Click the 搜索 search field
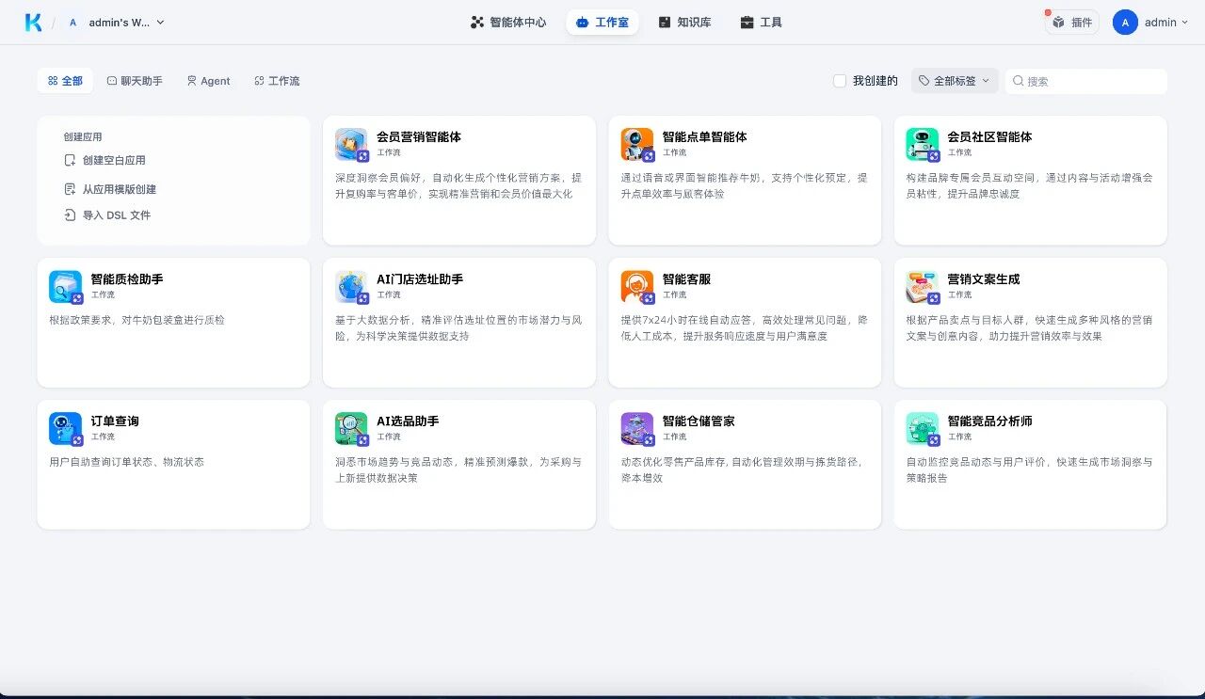The image size is (1205, 699). [x=1085, y=81]
